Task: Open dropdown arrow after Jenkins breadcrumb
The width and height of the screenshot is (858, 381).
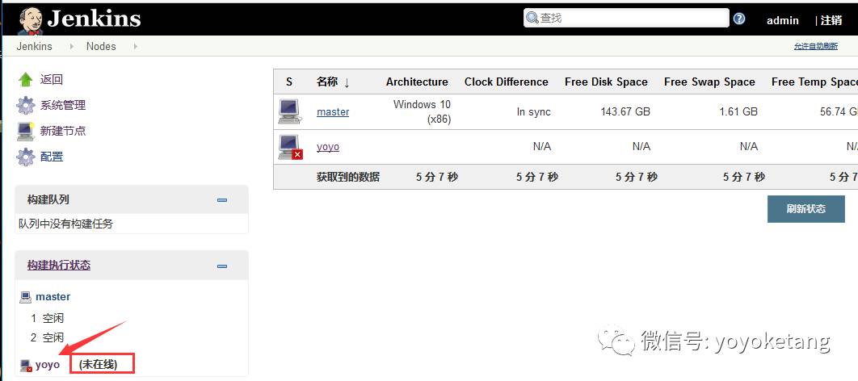Action: (x=72, y=47)
